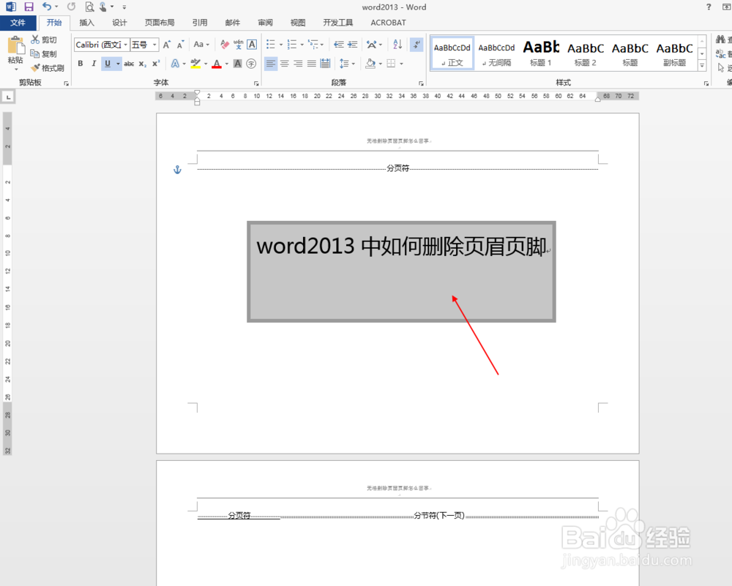
Task: Toggle strikethrough (abc) formatting
Action: click(129, 64)
